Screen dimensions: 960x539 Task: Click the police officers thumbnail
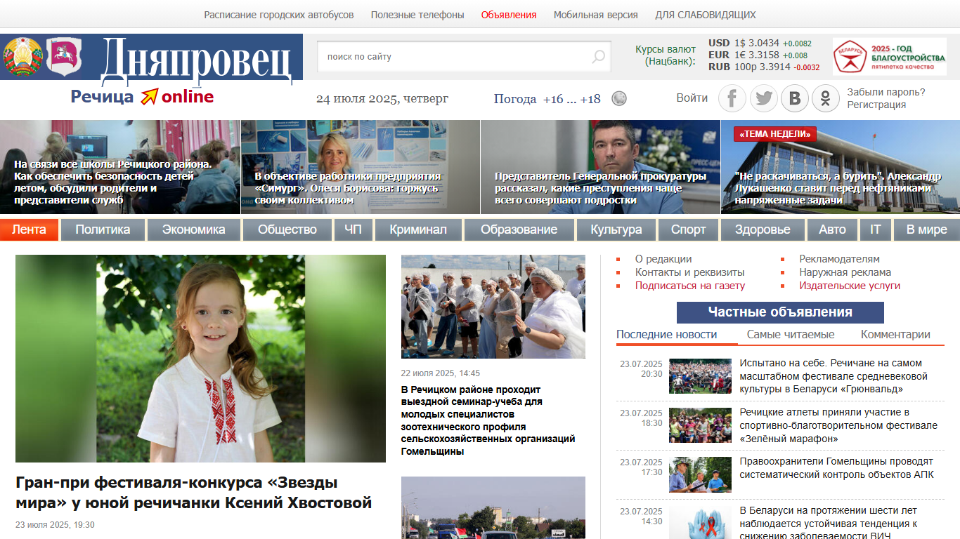pyautogui.click(x=700, y=474)
